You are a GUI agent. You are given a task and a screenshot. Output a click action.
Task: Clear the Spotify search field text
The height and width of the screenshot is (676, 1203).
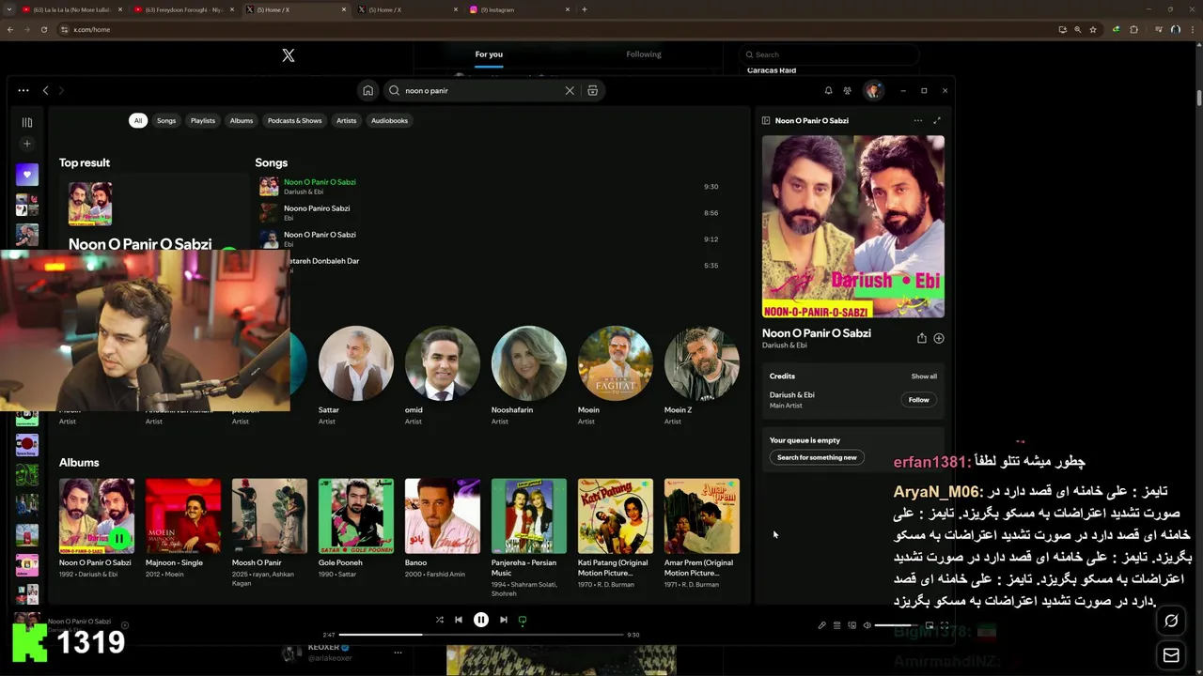pos(570,90)
